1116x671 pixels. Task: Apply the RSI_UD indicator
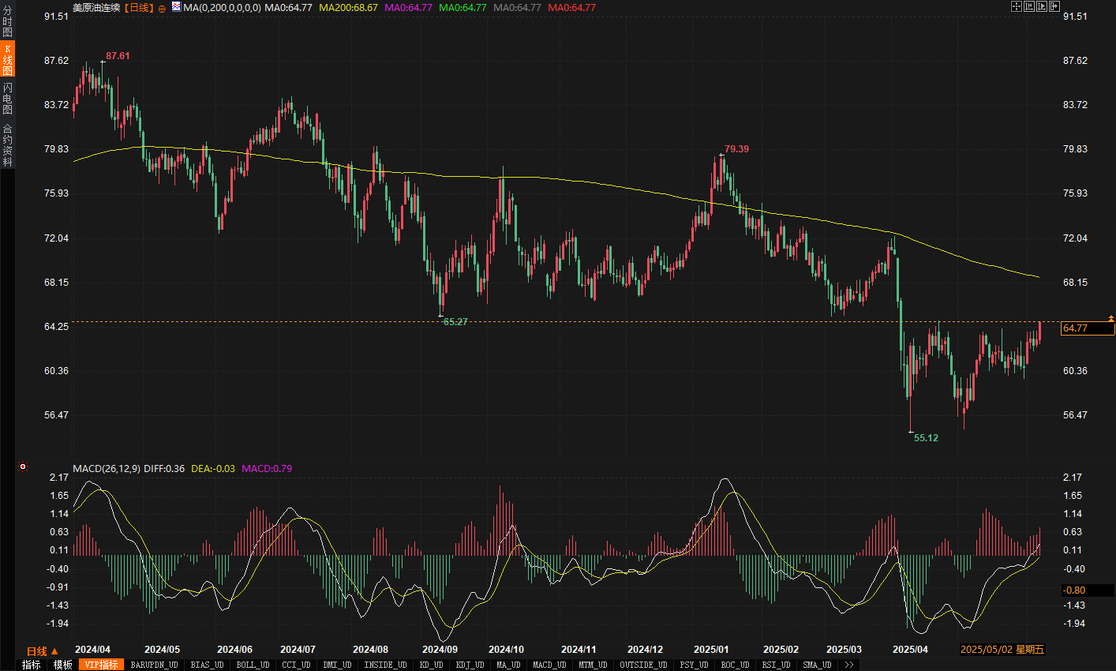click(x=776, y=665)
